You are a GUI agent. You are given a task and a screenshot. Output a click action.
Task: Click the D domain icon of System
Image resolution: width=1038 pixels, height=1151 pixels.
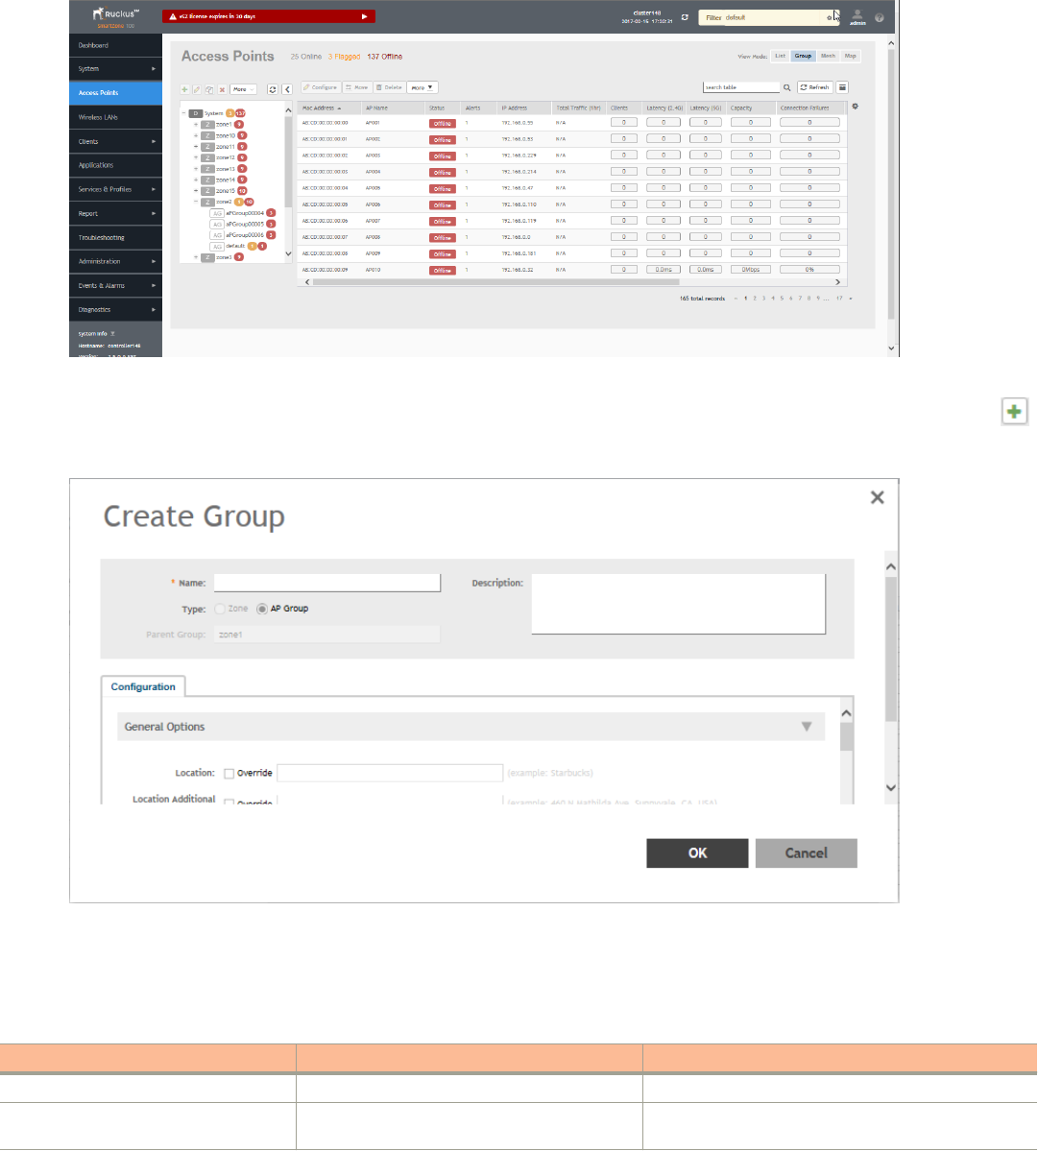pyautogui.click(x=195, y=113)
